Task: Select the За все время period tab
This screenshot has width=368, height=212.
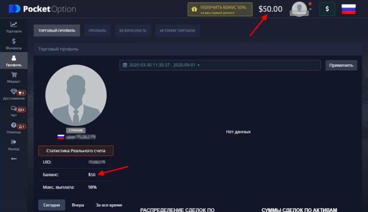Action: coord(109,205)
